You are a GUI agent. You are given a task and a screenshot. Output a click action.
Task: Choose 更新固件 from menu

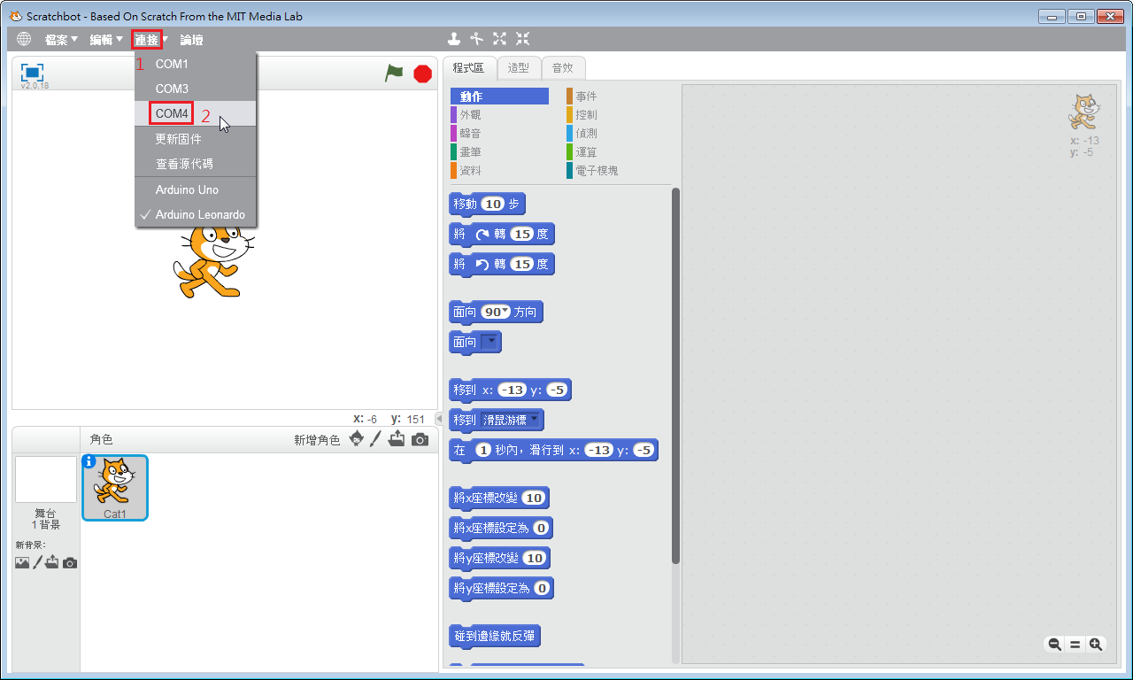click(x=196, y=139)
